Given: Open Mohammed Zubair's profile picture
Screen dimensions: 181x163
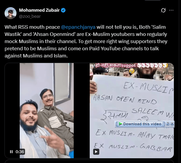Looking at the screenshot, I should point(10,13).
